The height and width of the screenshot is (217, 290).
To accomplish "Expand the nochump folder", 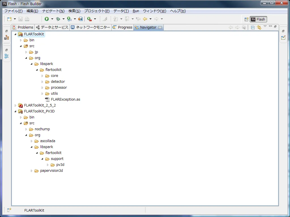I will pyautogui.click(x=26, y=129).
